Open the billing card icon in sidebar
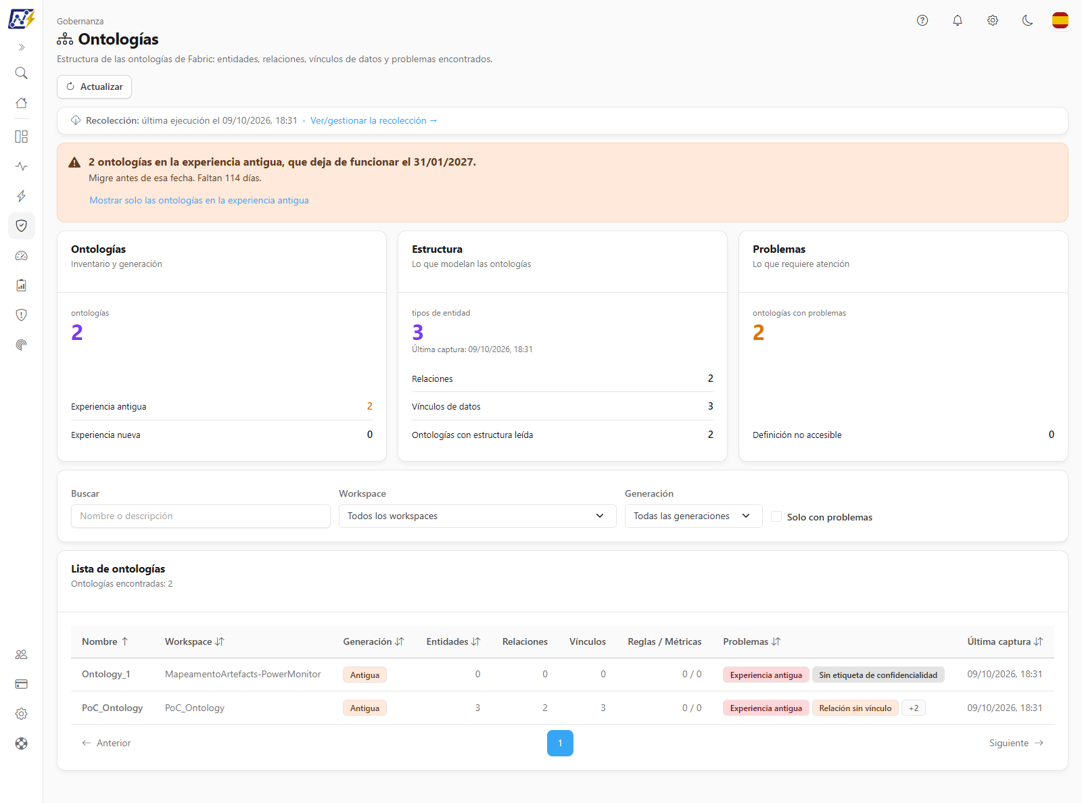Viewport: 1082px width, 803px height. tap(22, 684)
